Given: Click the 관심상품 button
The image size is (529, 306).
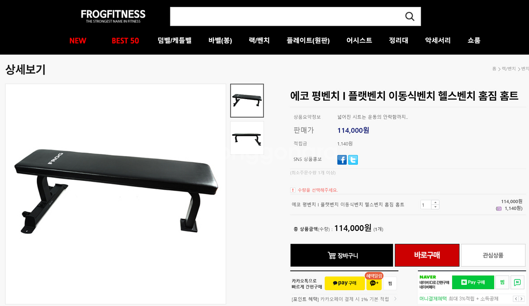Looking at the screenshot, I should pos(493,255).
